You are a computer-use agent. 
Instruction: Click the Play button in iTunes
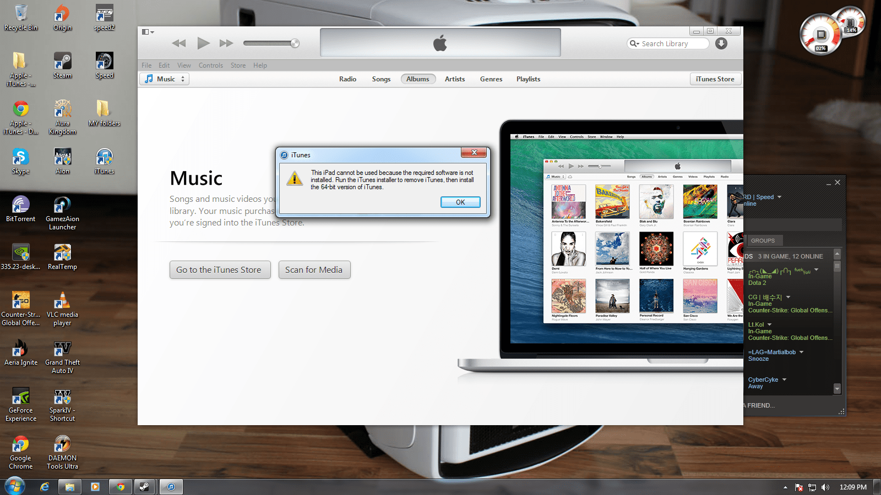(203, 43)
